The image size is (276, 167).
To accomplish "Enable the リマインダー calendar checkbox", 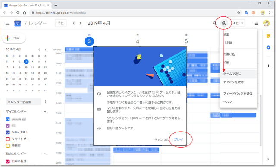I will pos(8,139).
